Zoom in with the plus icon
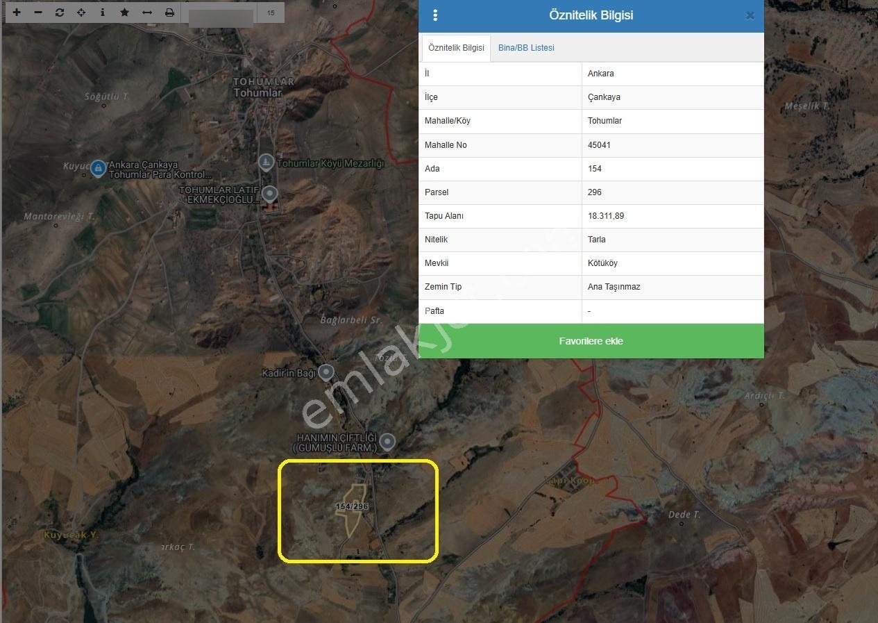The image size is (878, 623). [x=17, y=13]
